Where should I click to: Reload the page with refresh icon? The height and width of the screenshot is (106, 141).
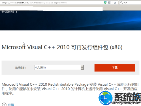tap(115, 3)
